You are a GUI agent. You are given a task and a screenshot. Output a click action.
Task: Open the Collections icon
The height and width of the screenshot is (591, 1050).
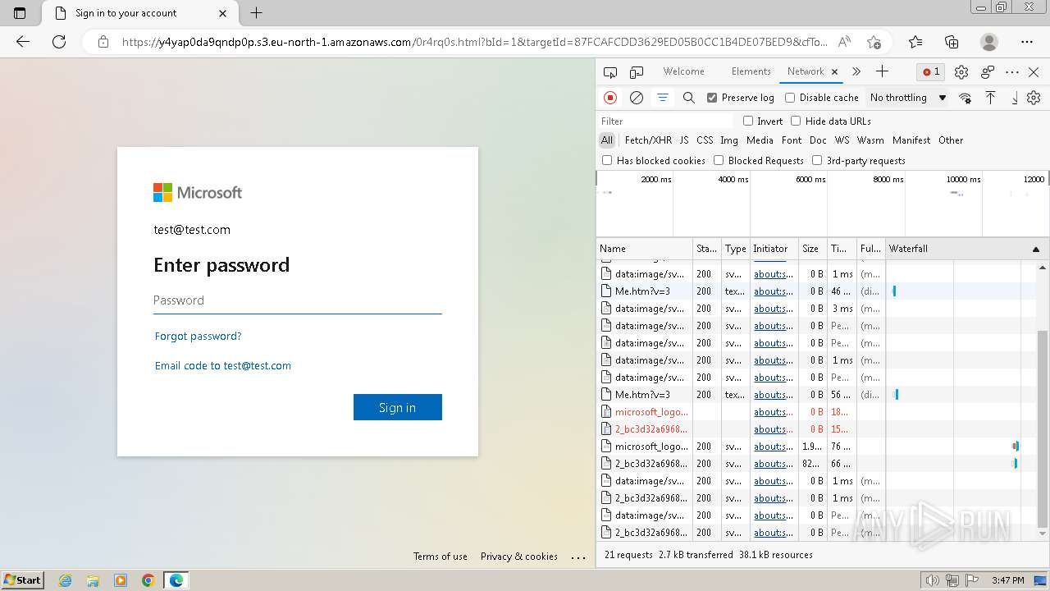tap(952, 42)
